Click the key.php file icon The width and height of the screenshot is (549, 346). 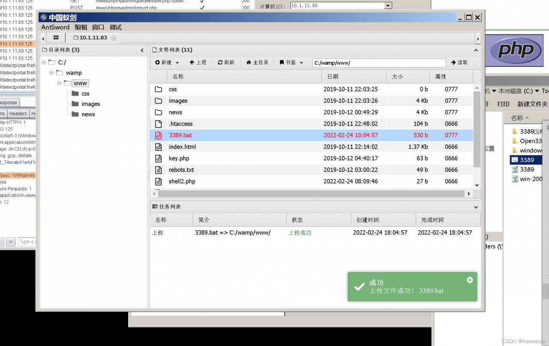(x=158, y=159)
